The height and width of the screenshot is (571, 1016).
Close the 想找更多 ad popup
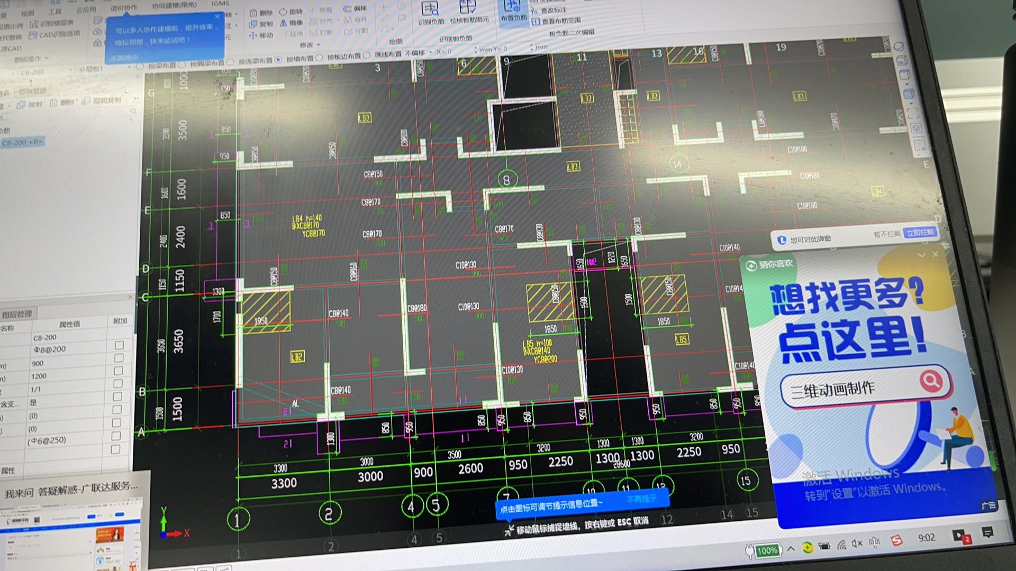[x=935, y=254]
